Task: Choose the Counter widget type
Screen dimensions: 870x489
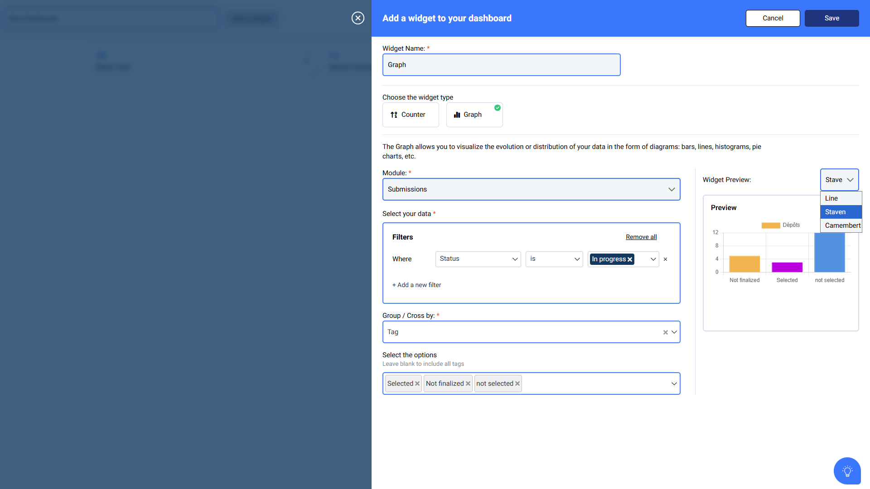Action: click(x=411, y=115)
